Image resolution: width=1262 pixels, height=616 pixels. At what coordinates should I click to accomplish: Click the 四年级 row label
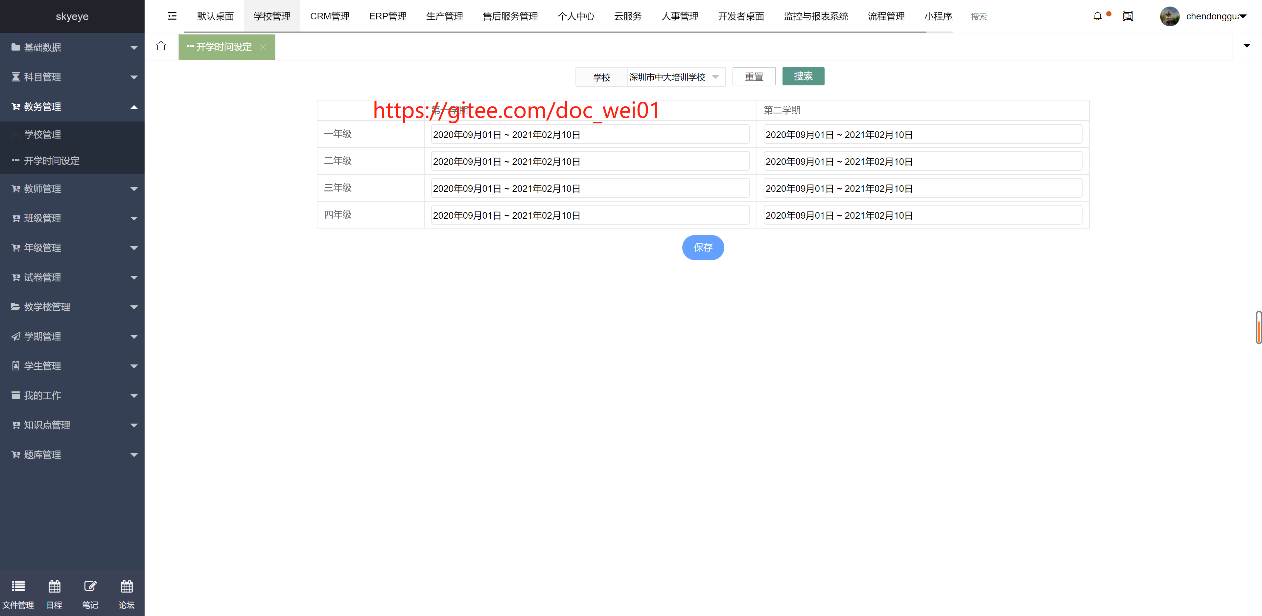tap(338, 214)
